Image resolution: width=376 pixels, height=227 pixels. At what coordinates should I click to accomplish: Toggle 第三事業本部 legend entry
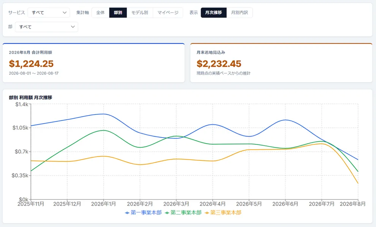(223, 213)
